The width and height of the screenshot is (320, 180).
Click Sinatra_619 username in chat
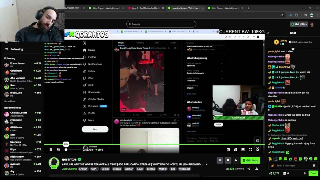(278, 125)
